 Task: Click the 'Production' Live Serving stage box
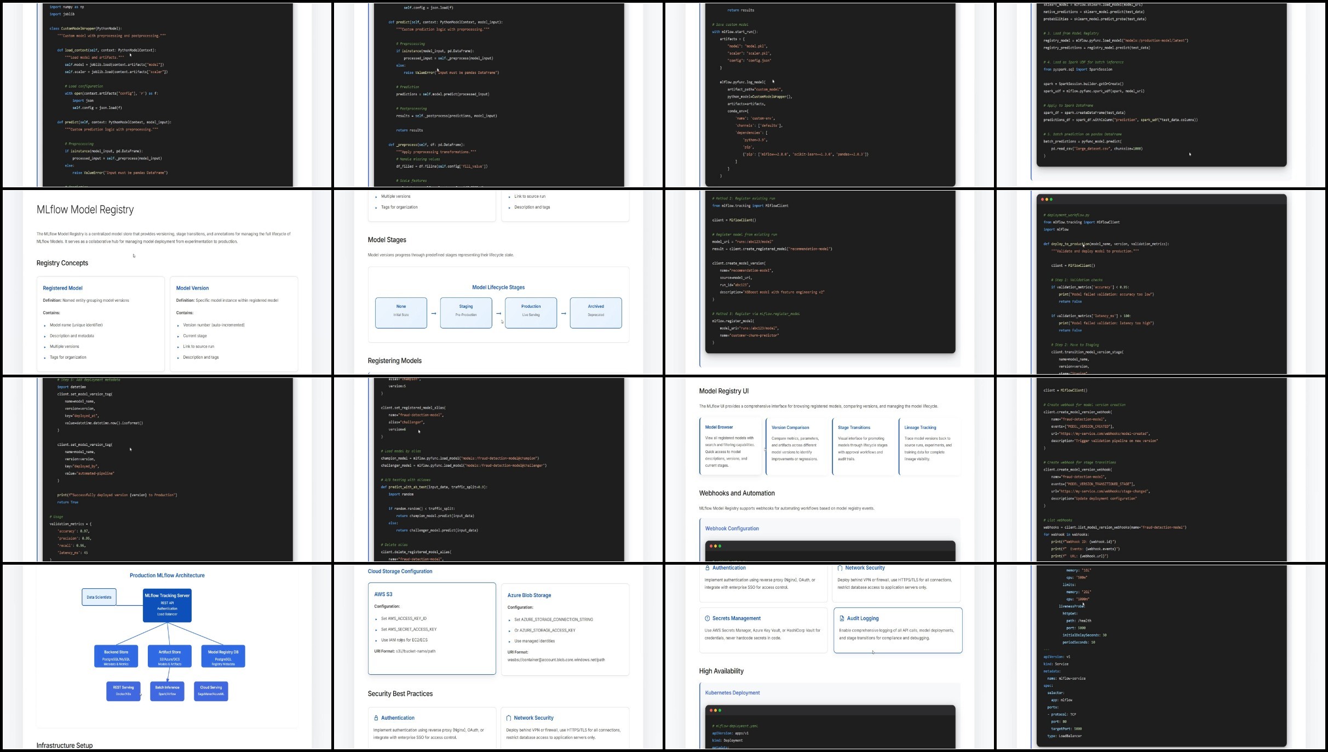[x=531, y=313]
